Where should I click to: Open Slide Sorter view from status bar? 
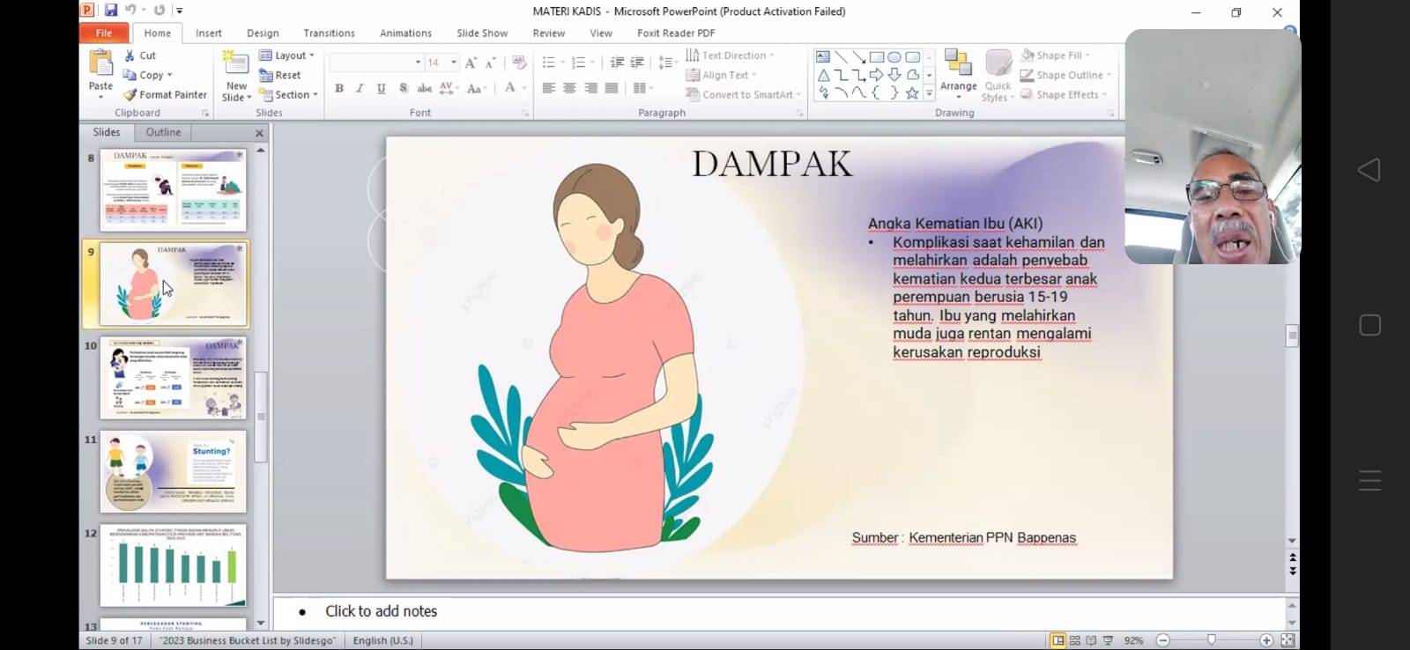click(x=1074, y=640)
